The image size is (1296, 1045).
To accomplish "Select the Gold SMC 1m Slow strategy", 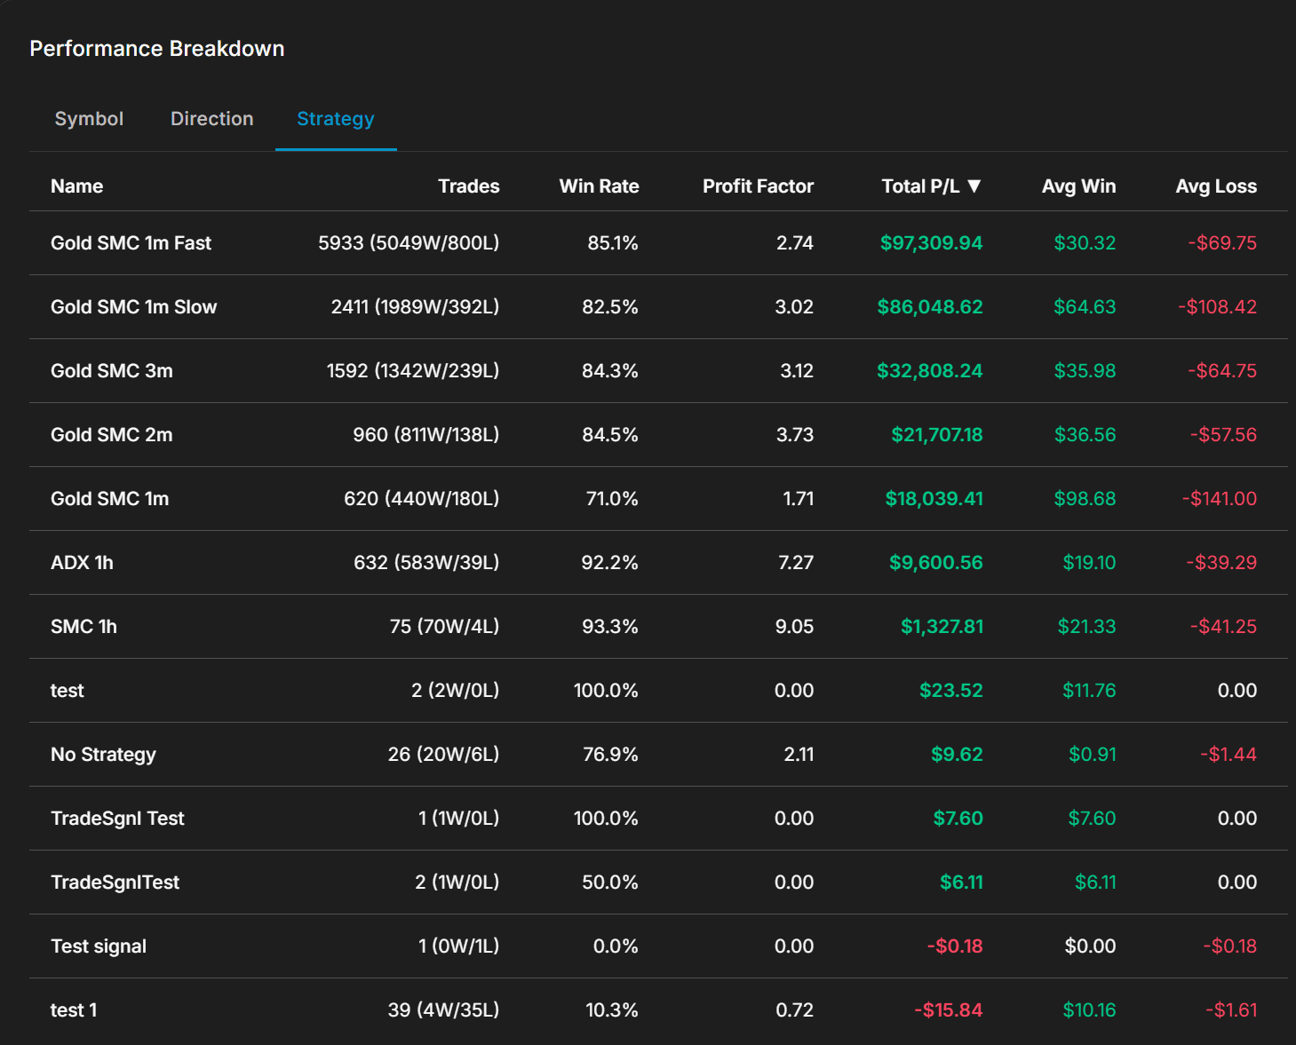I will (x=133, y=306).
